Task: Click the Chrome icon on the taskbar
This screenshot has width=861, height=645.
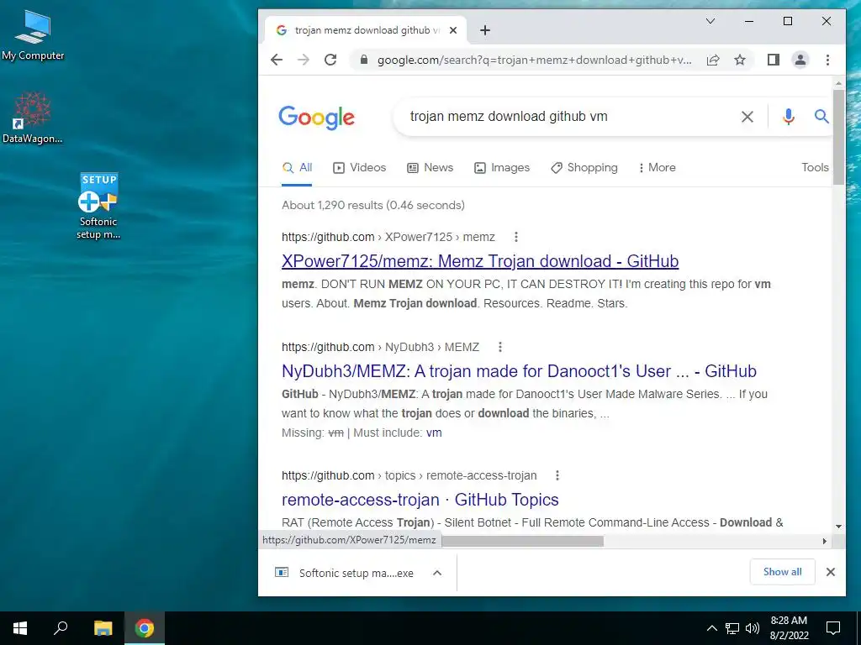Action: tap(145, 628)
